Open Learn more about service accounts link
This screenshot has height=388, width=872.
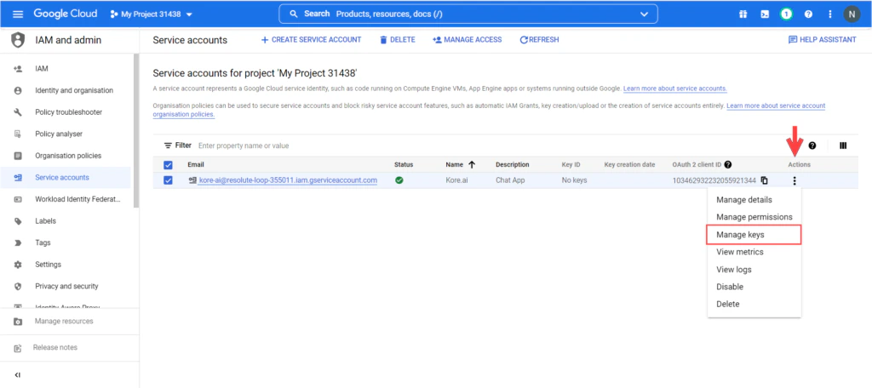pyautogui.click(x=675, y=88)
